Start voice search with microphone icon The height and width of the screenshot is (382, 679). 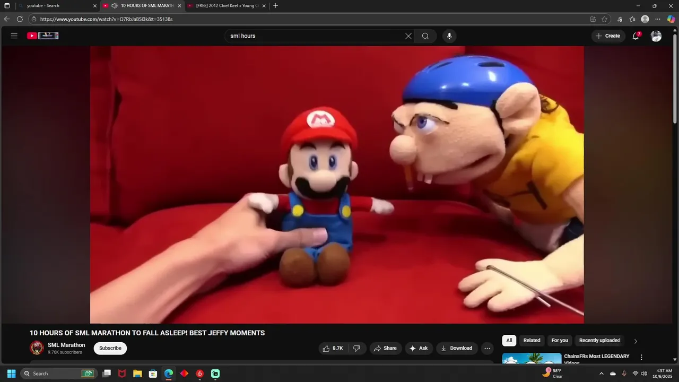pyautogui.click(x=449, y=36)
